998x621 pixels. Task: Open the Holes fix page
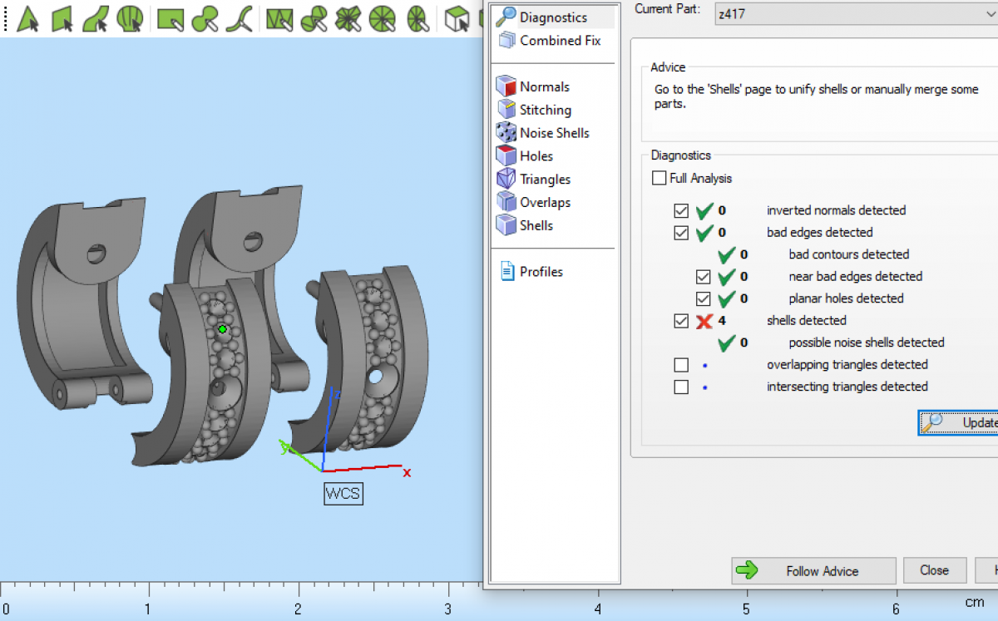(536, 156)
